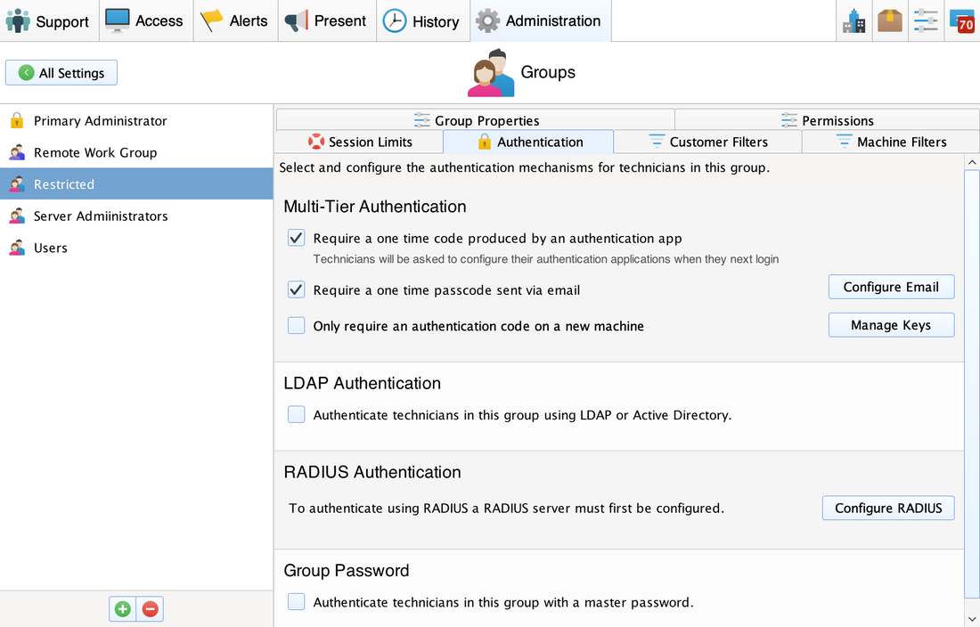Click the Groups page title
Image resolution: width=980 pixels, height=627 pixels.
click(x=548, y=72)
